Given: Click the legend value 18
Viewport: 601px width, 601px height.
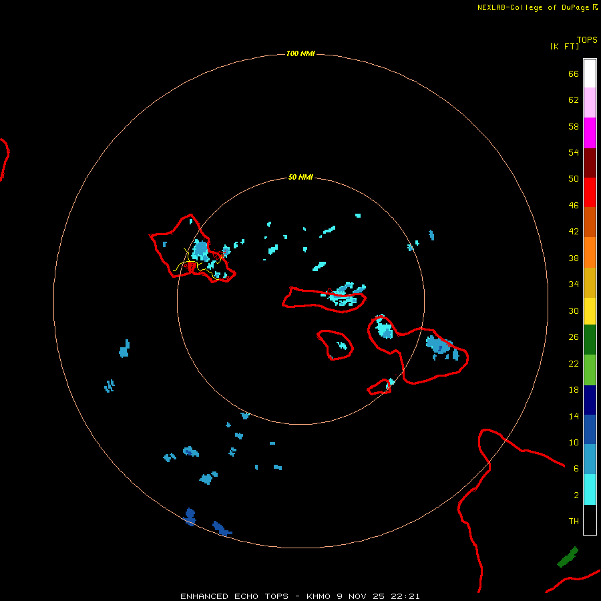Looking at the screenshot, I should pos(574,390).
